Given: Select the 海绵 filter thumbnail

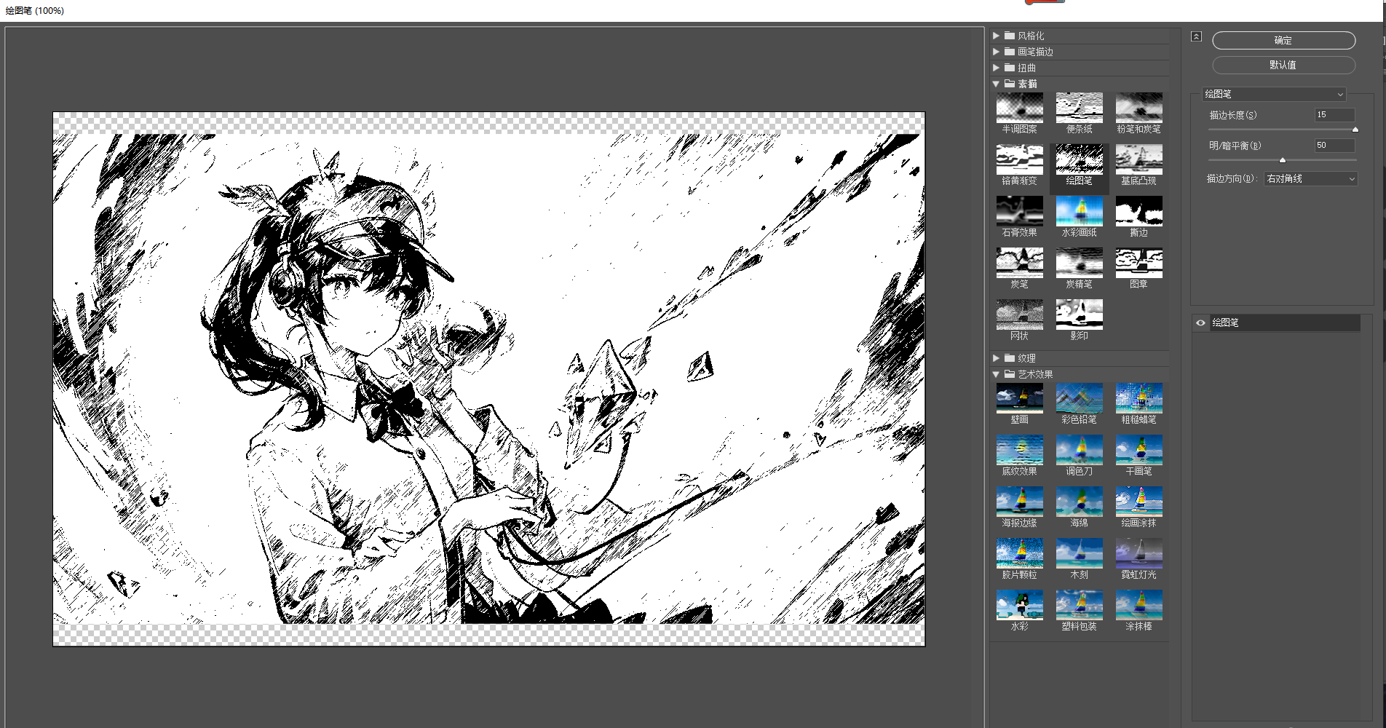Looking at the screenshot, I should [1079, 502].
